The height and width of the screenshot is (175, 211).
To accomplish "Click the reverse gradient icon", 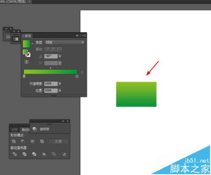I will [x=27, y=62].
